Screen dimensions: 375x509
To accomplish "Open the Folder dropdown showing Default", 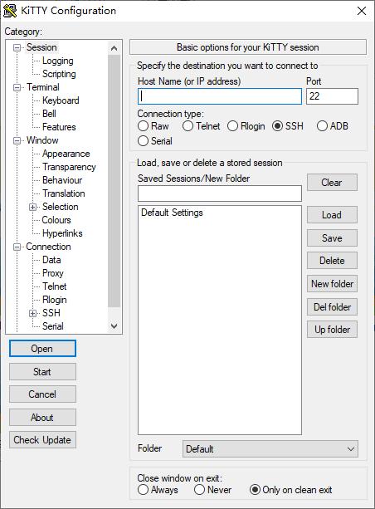I will tap(270, 449).
